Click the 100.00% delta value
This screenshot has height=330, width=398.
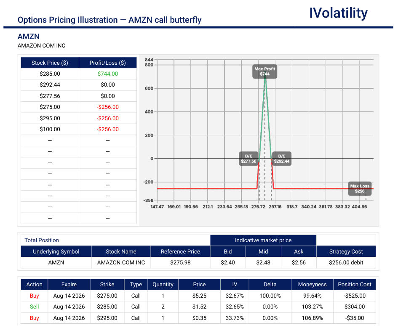270,296
